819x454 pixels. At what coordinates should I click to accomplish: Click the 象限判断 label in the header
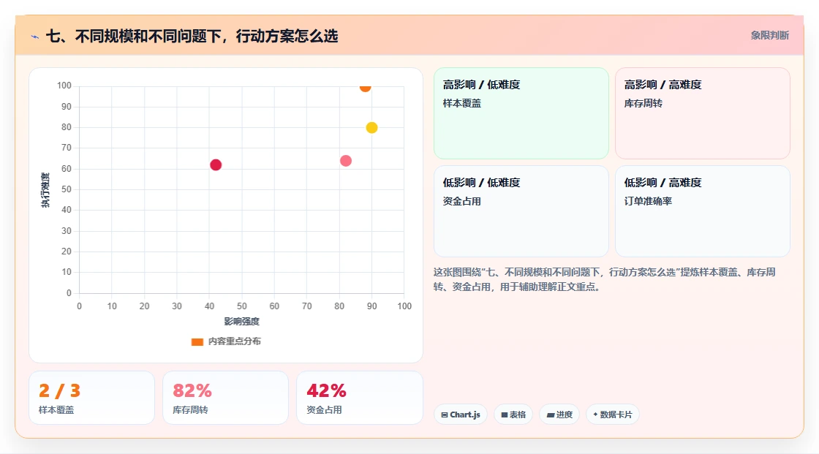tap(769, 36)
